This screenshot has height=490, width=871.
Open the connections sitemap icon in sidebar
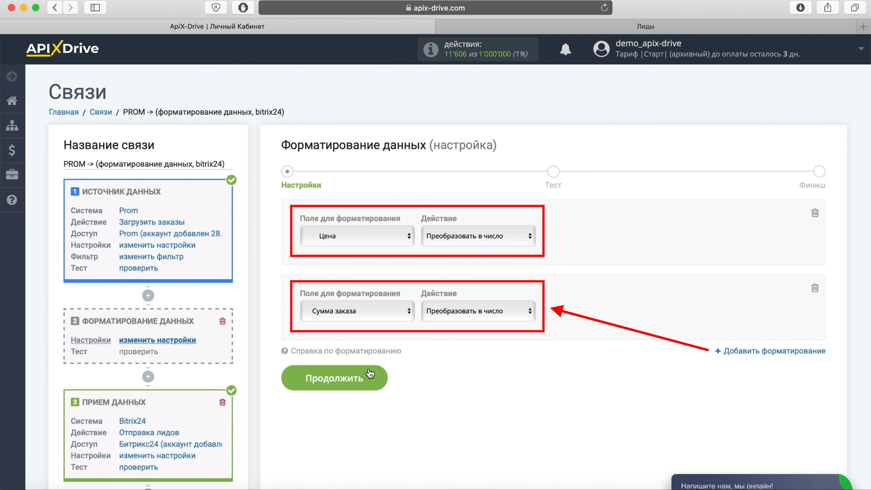[x=12, y=125]
